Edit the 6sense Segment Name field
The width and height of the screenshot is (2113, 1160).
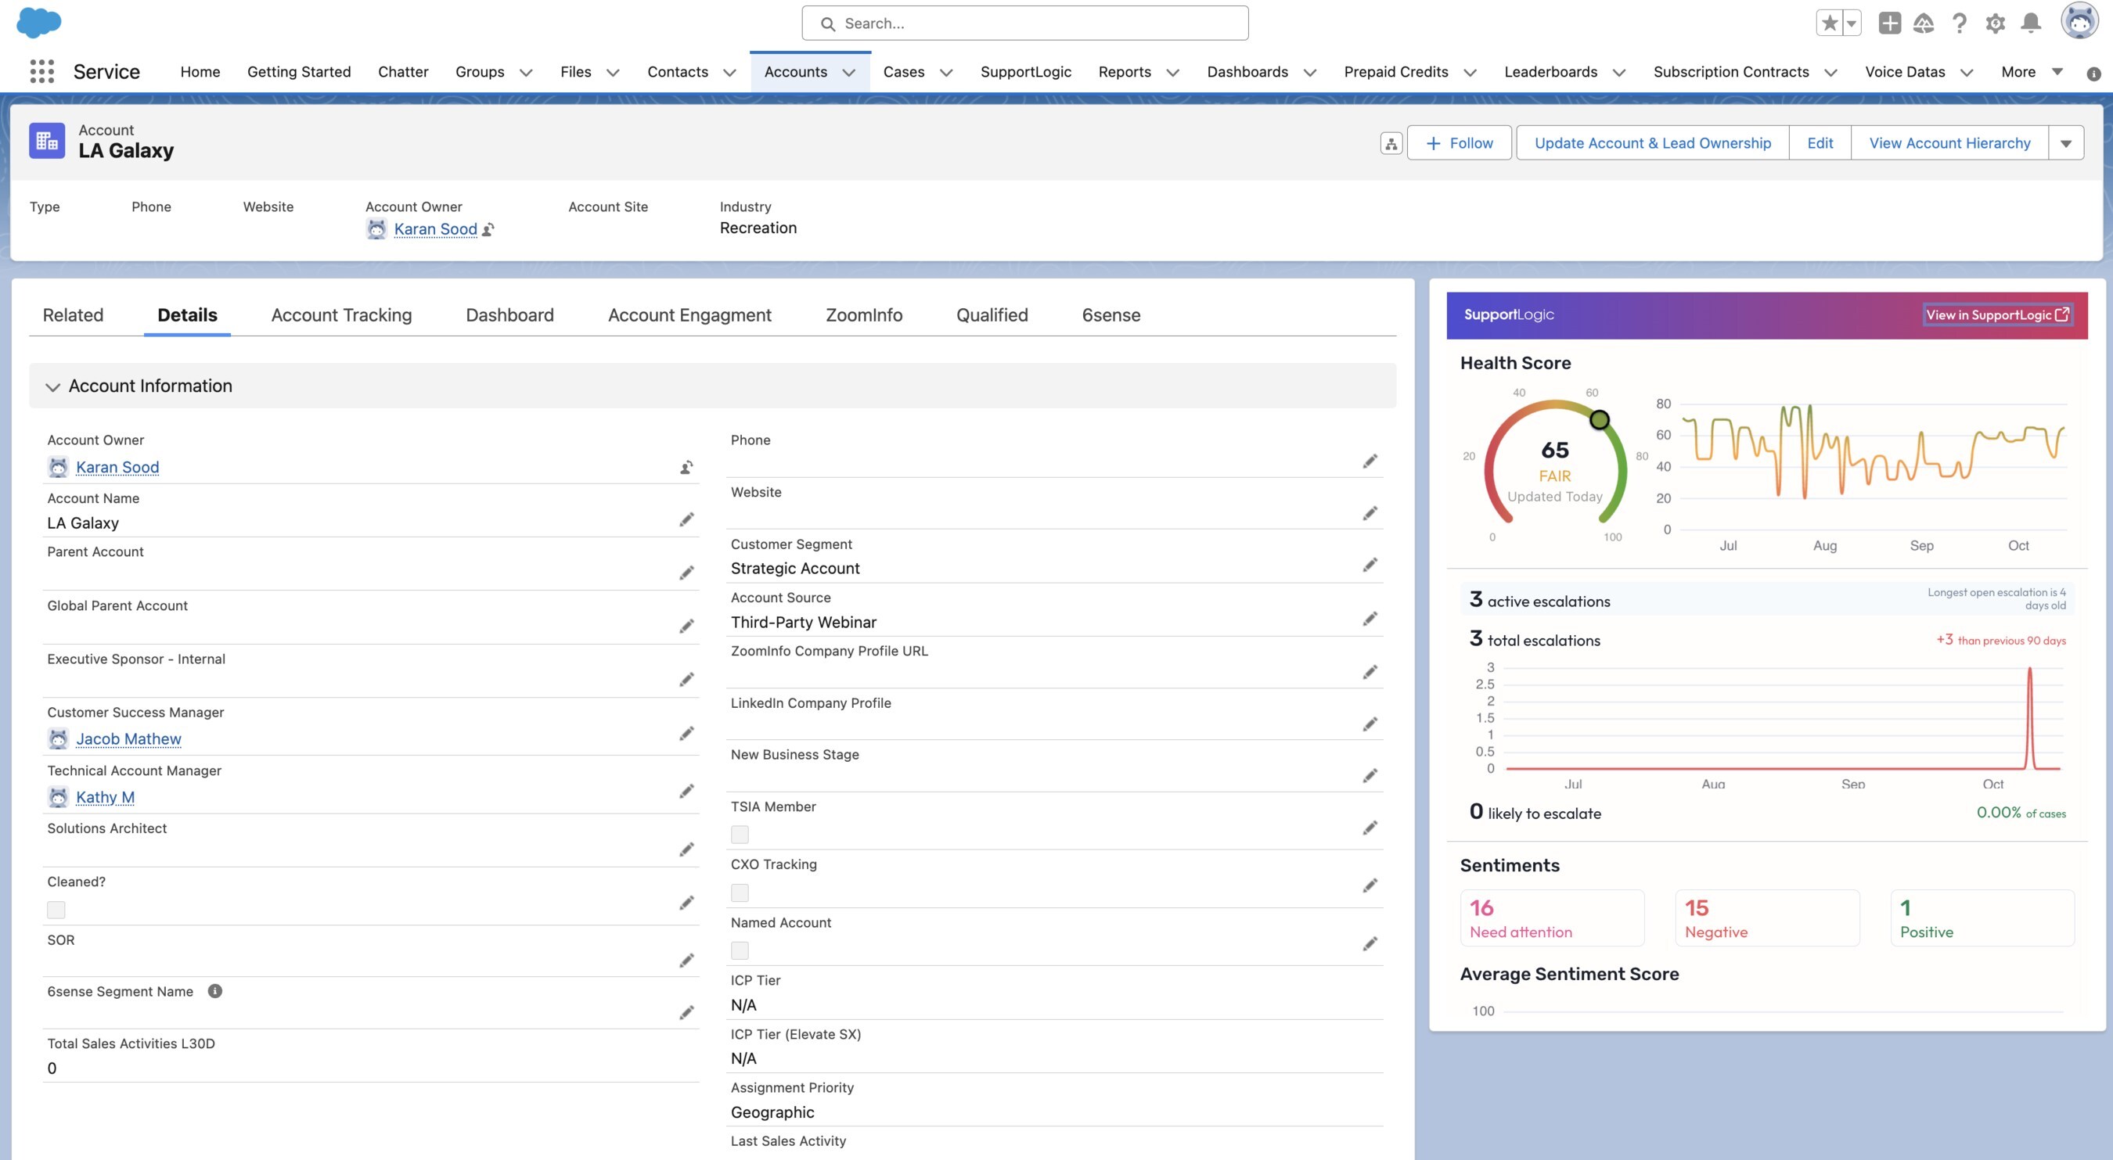click(x=686, y=1012)
